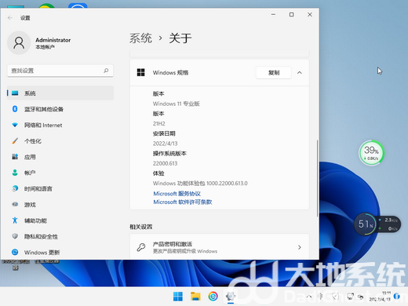This screenshot has width=408, height=306.
Task: Click the search magnifier icon
Action: [x=106, y=71]
